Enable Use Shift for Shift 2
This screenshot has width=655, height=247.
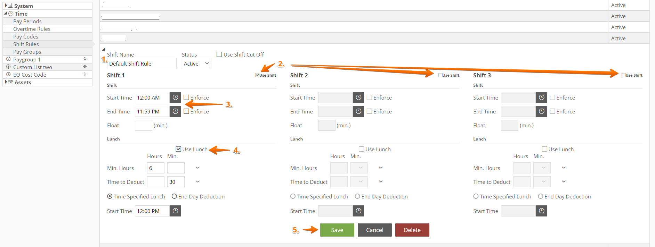440,75
